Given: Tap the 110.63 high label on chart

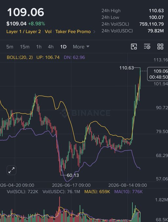Looking at the screenshot, I should (x=126, y=68).
